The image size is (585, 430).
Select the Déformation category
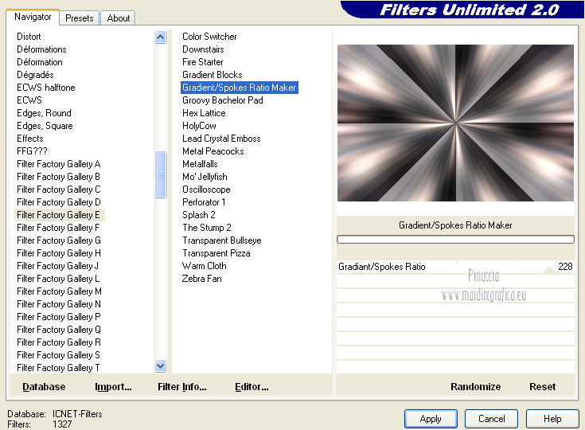(x=40, y=62)
